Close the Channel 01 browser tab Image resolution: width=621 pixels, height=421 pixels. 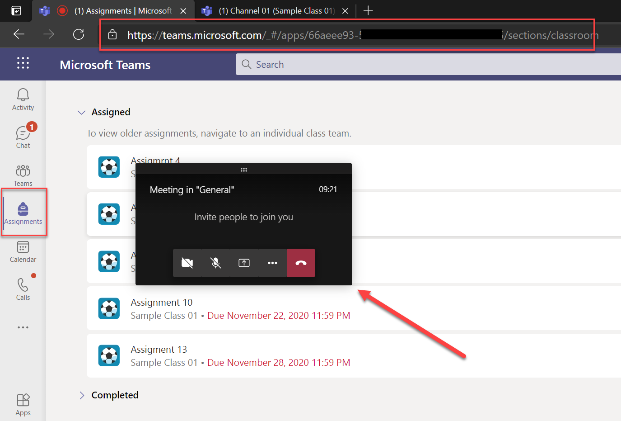pos(345,11)
